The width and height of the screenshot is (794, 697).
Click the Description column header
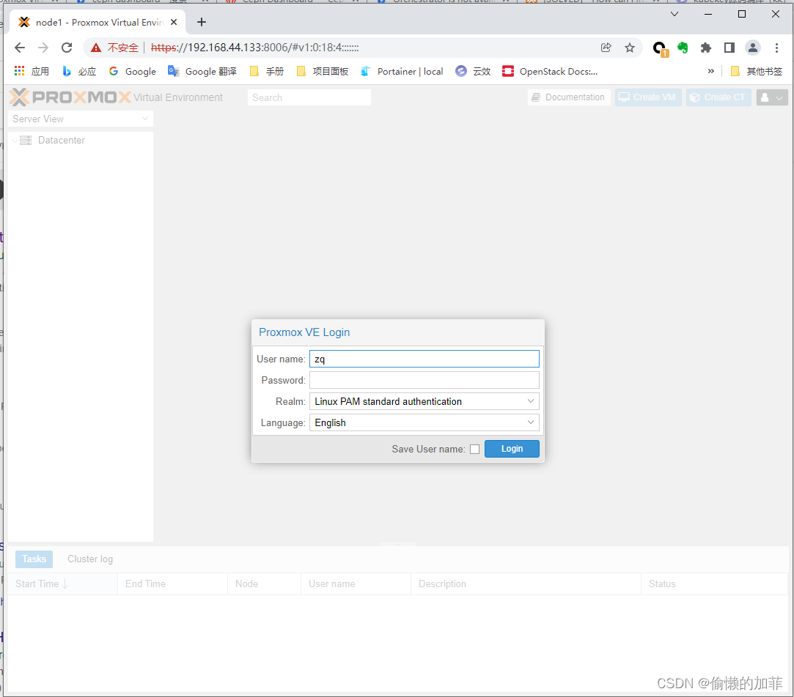[526, 584]
